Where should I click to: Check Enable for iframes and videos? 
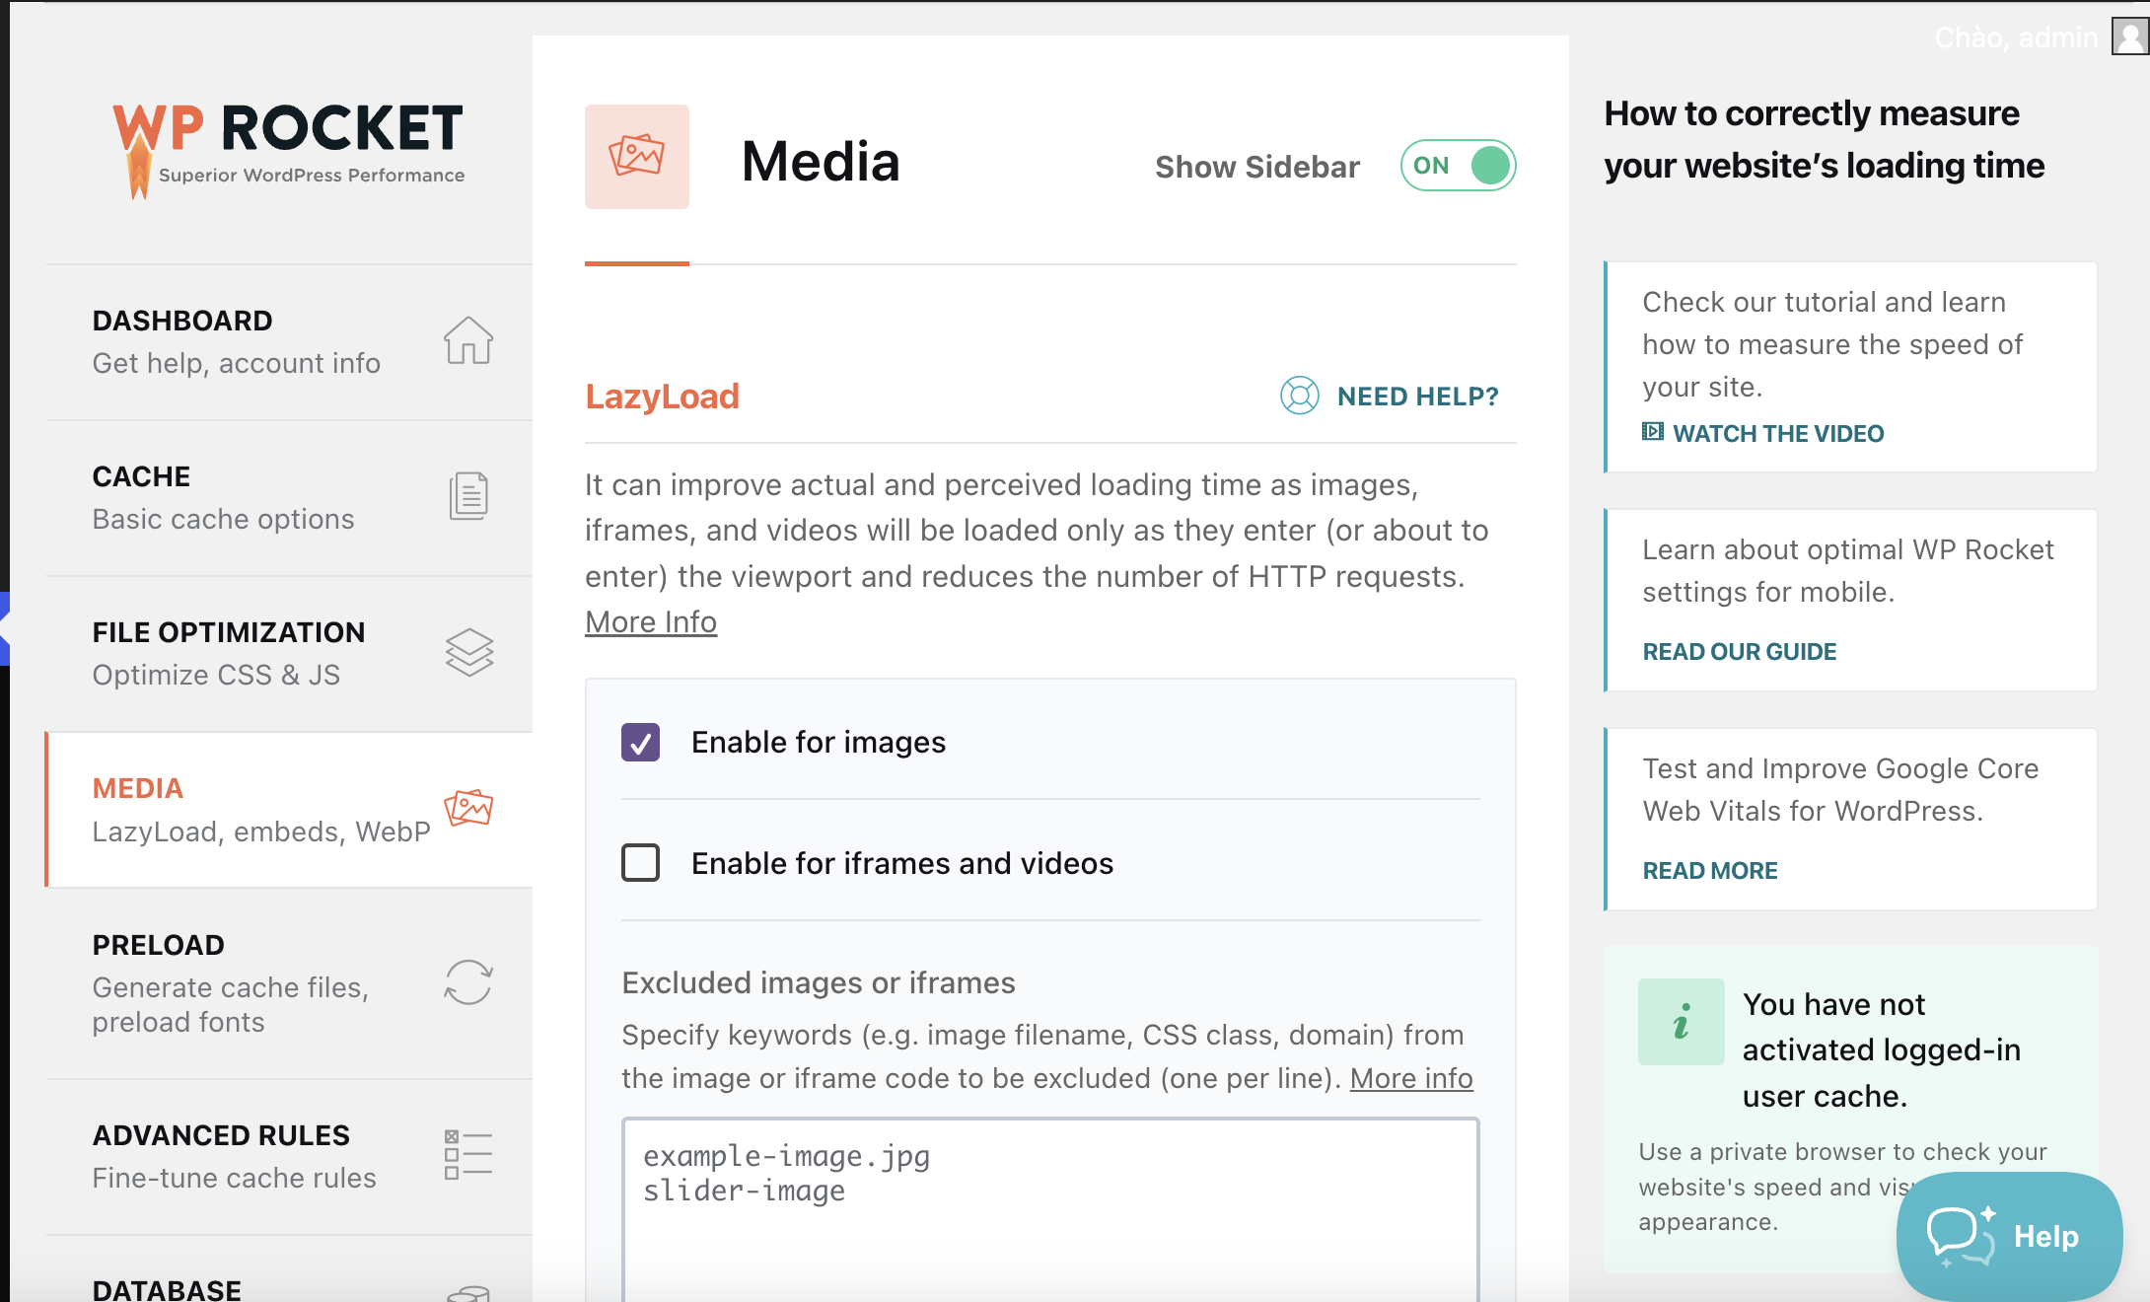(x=640, y=863)
